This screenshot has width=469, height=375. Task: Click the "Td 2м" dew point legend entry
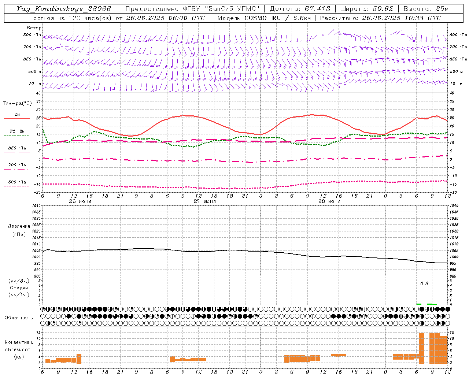[17, 131]
